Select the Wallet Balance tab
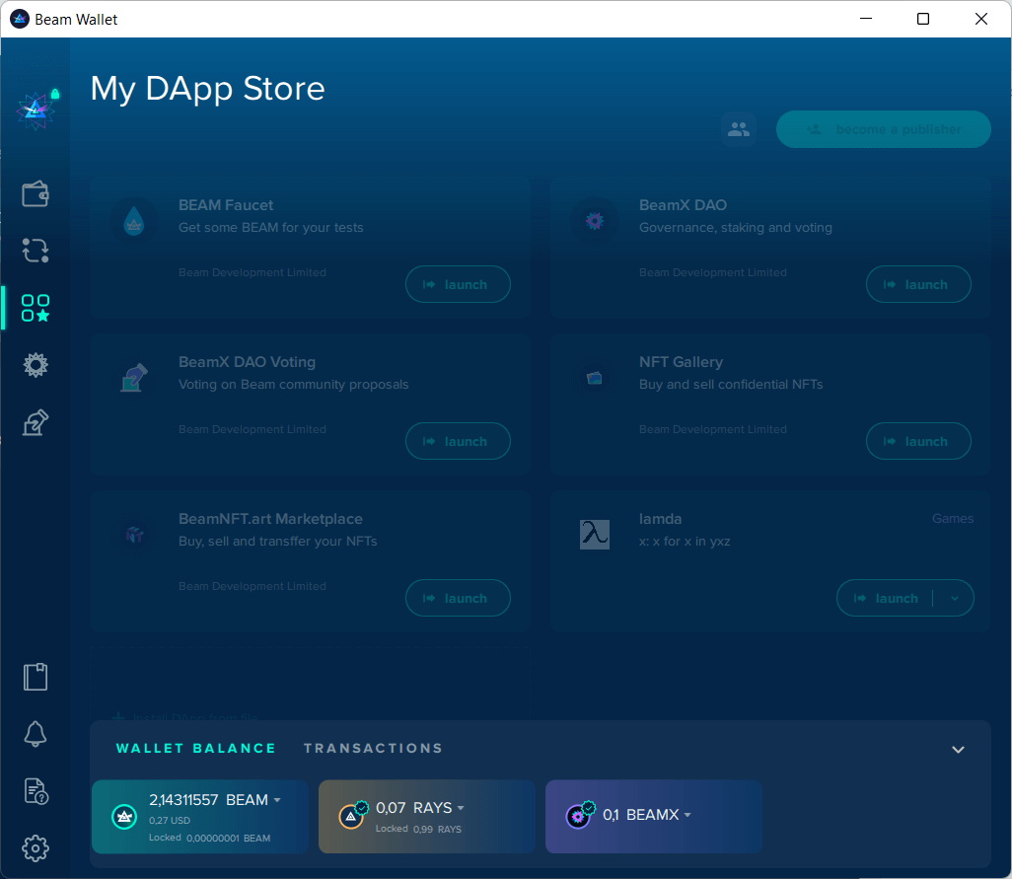This screenshot has height=879, width=1012. (x=196, y=749)
